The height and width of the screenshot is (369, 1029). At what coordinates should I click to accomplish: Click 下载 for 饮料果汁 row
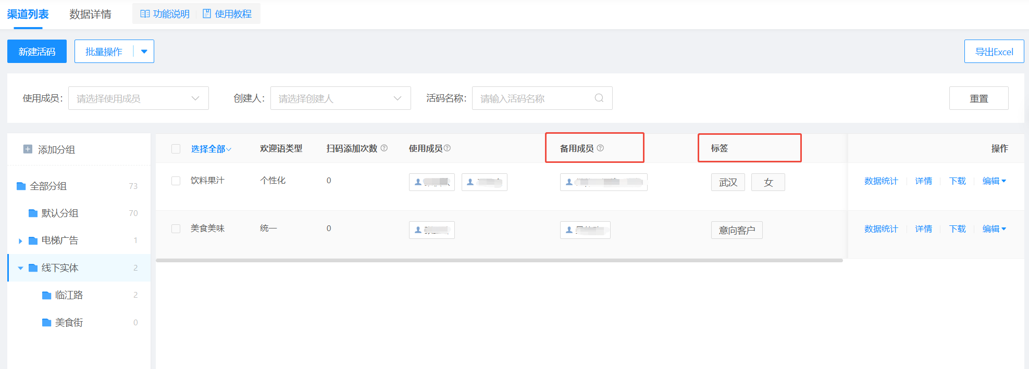click(958, 181)
